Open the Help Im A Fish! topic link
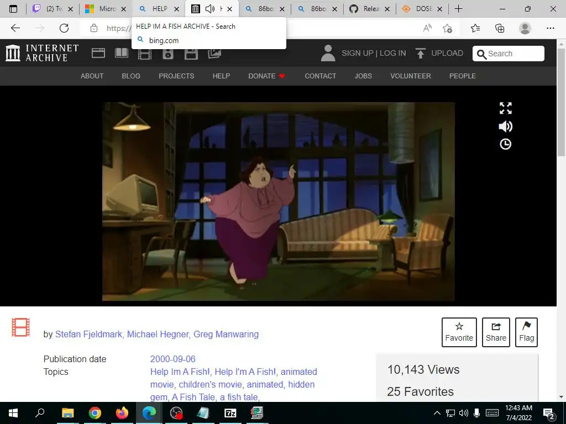The height and width of the screenshot is (424, 566). [x=180, y=372]
